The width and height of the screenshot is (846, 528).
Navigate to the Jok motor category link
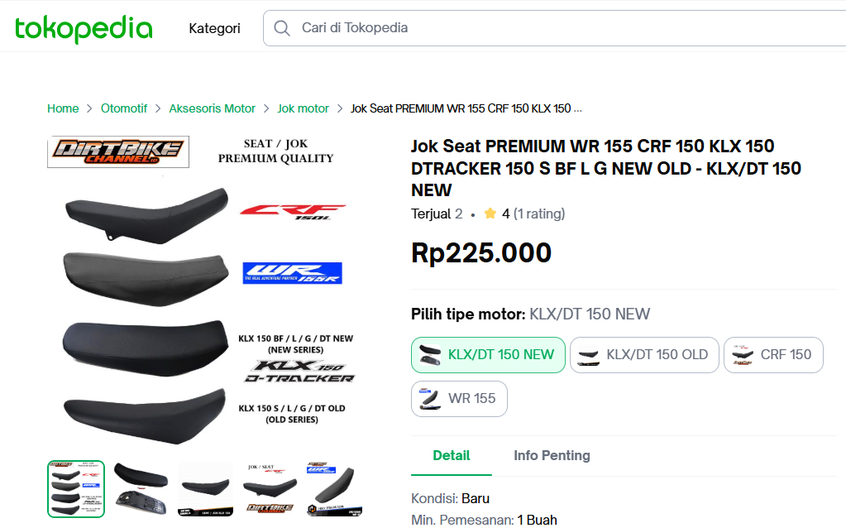click(303, 108)
